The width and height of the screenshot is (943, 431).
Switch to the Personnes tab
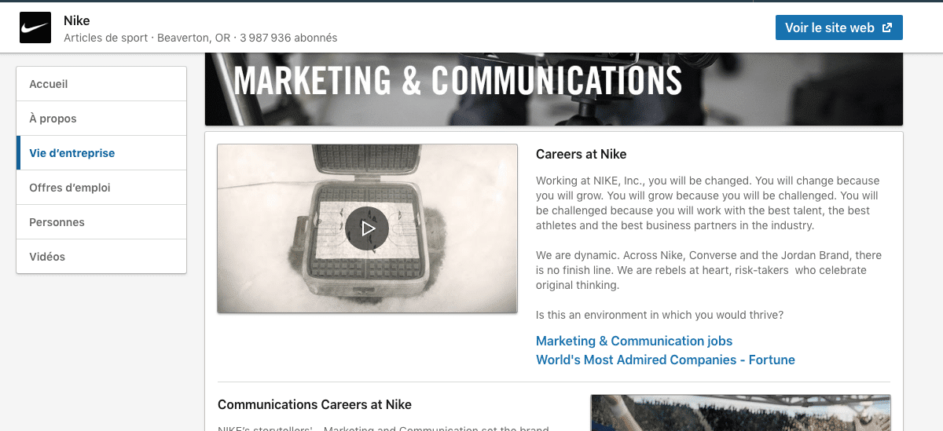pos(101,222)
